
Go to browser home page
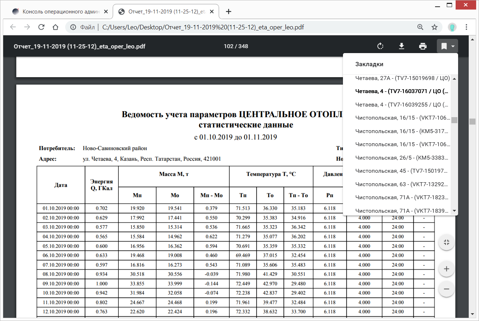coord(56,27)
